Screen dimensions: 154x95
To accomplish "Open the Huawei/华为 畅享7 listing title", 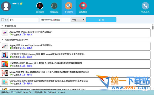I will coord(46,63).
